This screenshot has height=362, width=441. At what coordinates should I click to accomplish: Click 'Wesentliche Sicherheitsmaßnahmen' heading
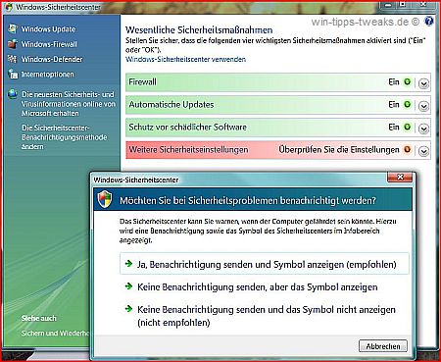coord(199,30)
